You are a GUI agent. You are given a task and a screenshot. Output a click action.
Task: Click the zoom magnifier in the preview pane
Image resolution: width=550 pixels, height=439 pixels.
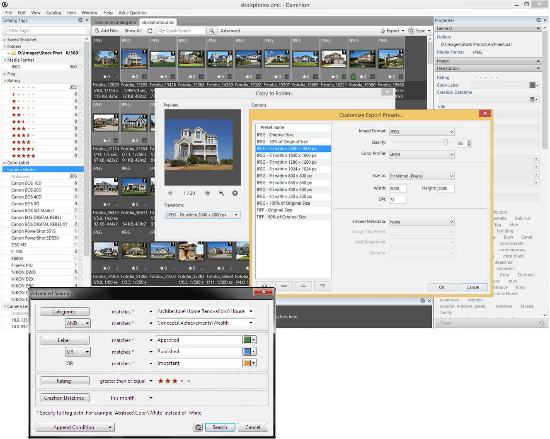tap(222, 192)
